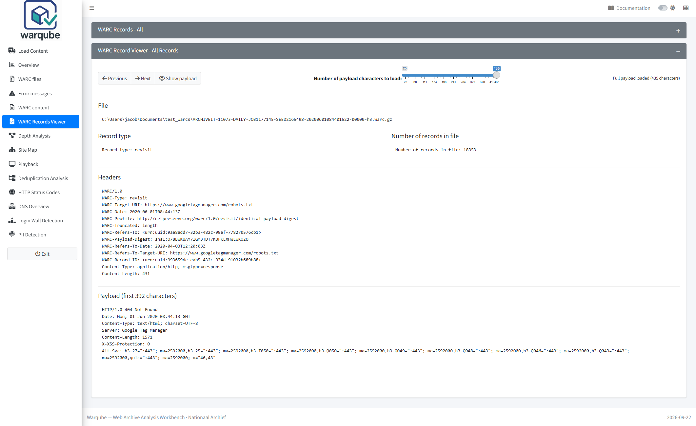
Task: Open HTTP Status Codes globe icon
Action: (12, 192)
